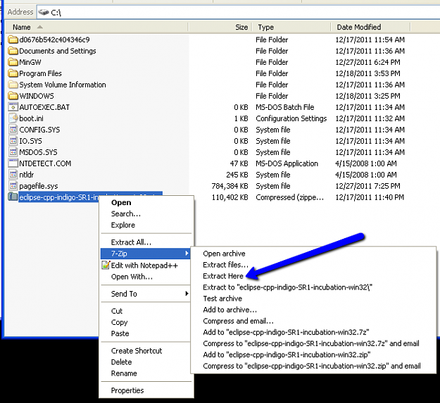This screenshot has height=403, width=440.
Task: Click the System Volume Information folder icon
Action: click(13, 85)
